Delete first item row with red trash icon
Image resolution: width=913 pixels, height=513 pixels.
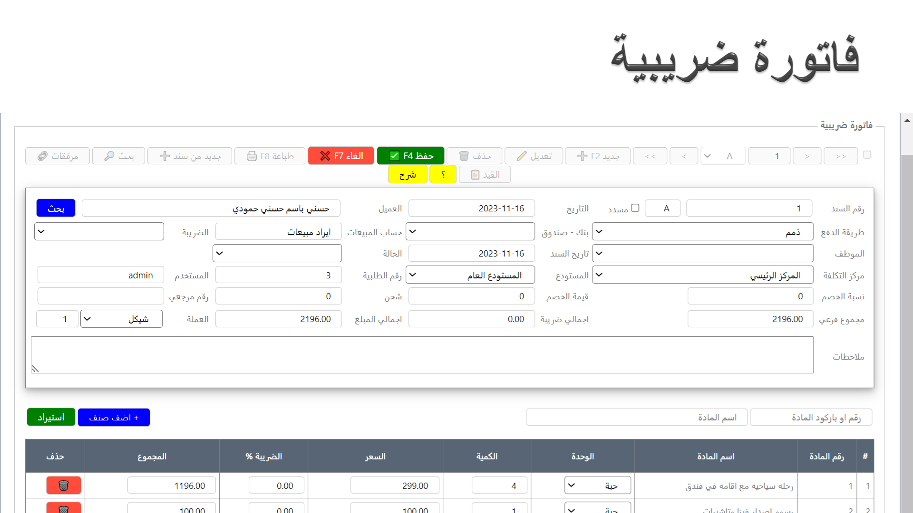tap(63, 485)
